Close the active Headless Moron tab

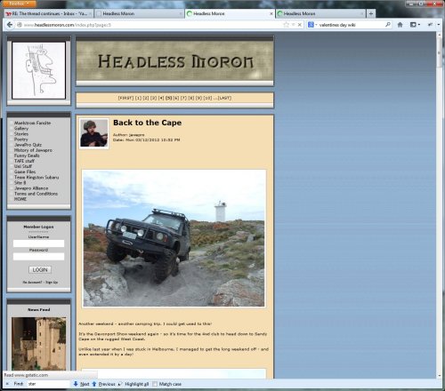click(x=271, y=13)
